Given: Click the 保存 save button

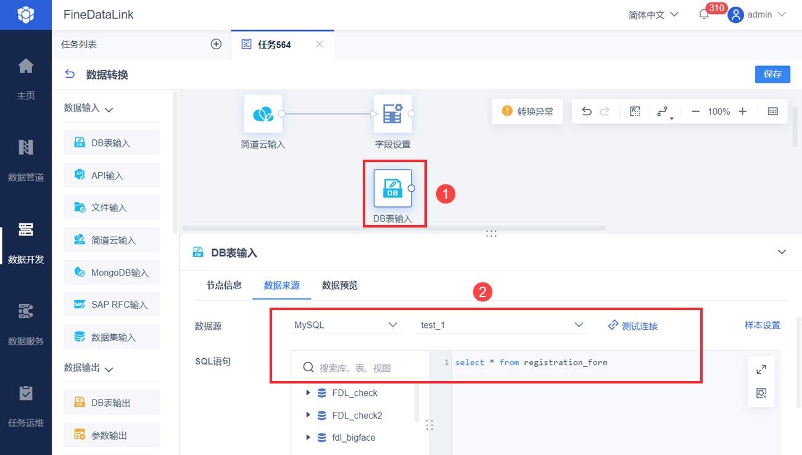Looking at the screenshot, I should [772, 74].
